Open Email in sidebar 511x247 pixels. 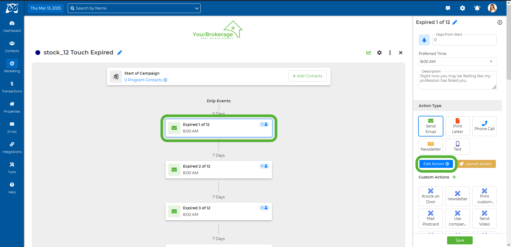[12, 127]
